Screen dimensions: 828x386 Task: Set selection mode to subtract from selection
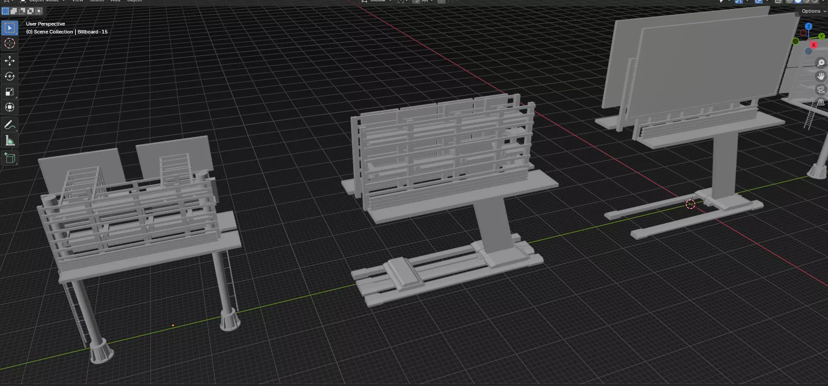coord(22,11)
